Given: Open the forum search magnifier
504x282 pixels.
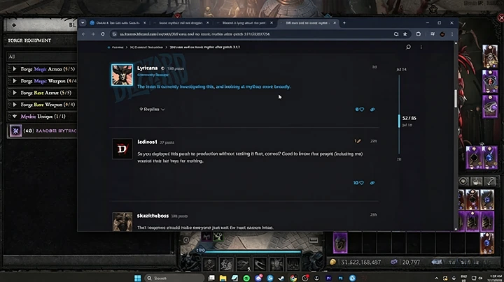Looking at the screenshot, I should tap(408, 47).
